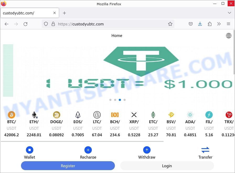
Task: Click the page vertical scrollbar
Action: pos(234,52)
